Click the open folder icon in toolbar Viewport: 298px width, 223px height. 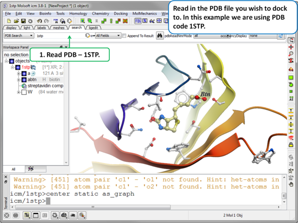click(x=16, y=21)
